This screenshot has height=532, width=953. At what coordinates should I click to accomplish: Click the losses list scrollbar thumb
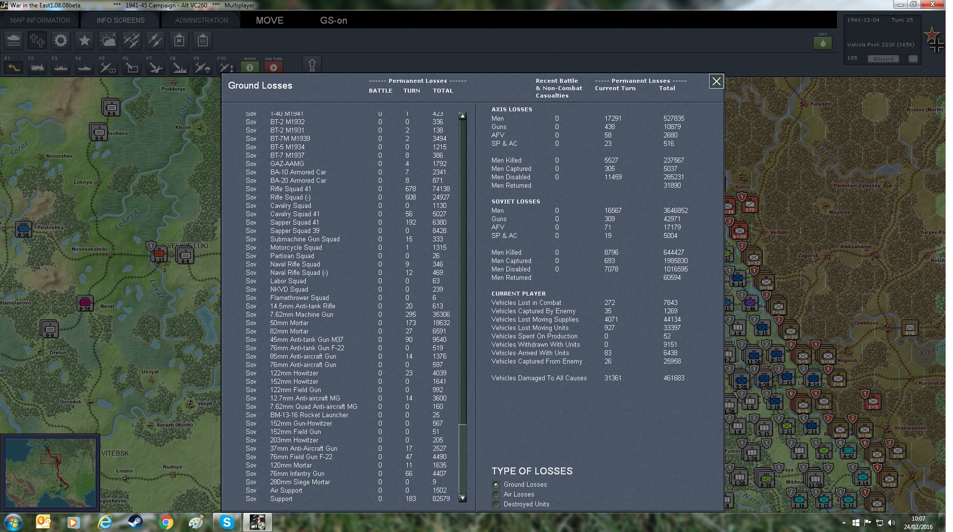pyautogui.click(x=462, y=459)
